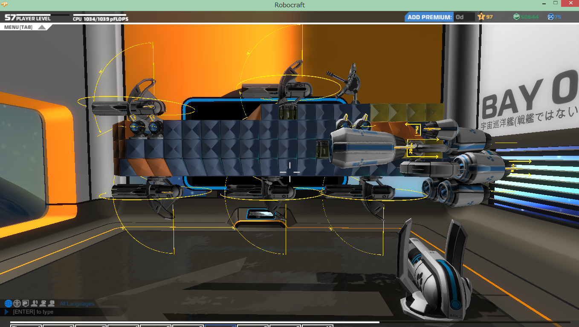Click the blue GC currency icon
This screenshot has height=327, width=579.
[550, 17]
